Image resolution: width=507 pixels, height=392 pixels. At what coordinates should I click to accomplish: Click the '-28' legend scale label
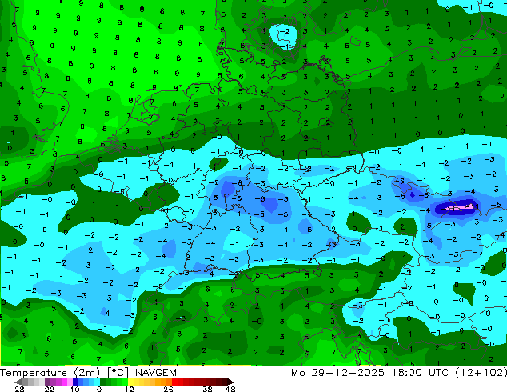click(16, 389)
